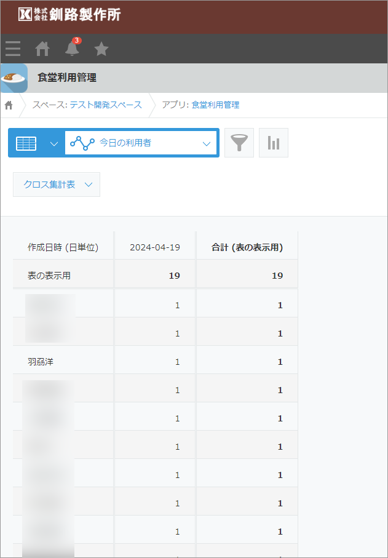The height and width of the screenshot is (558, 388).
Task: Open the bar chart aggregate icon
Action: point(273,143)
